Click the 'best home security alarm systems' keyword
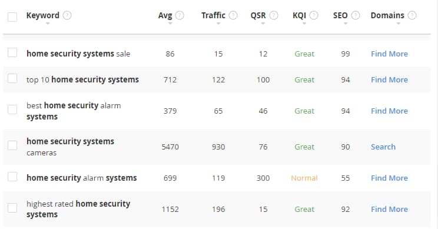The height and width of the screenshot is (229, 438). 74,111
